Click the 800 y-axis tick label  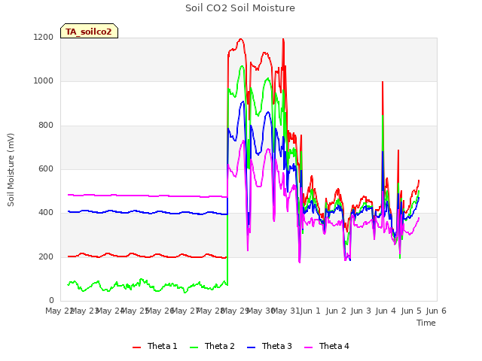click(x=46, y=126)
